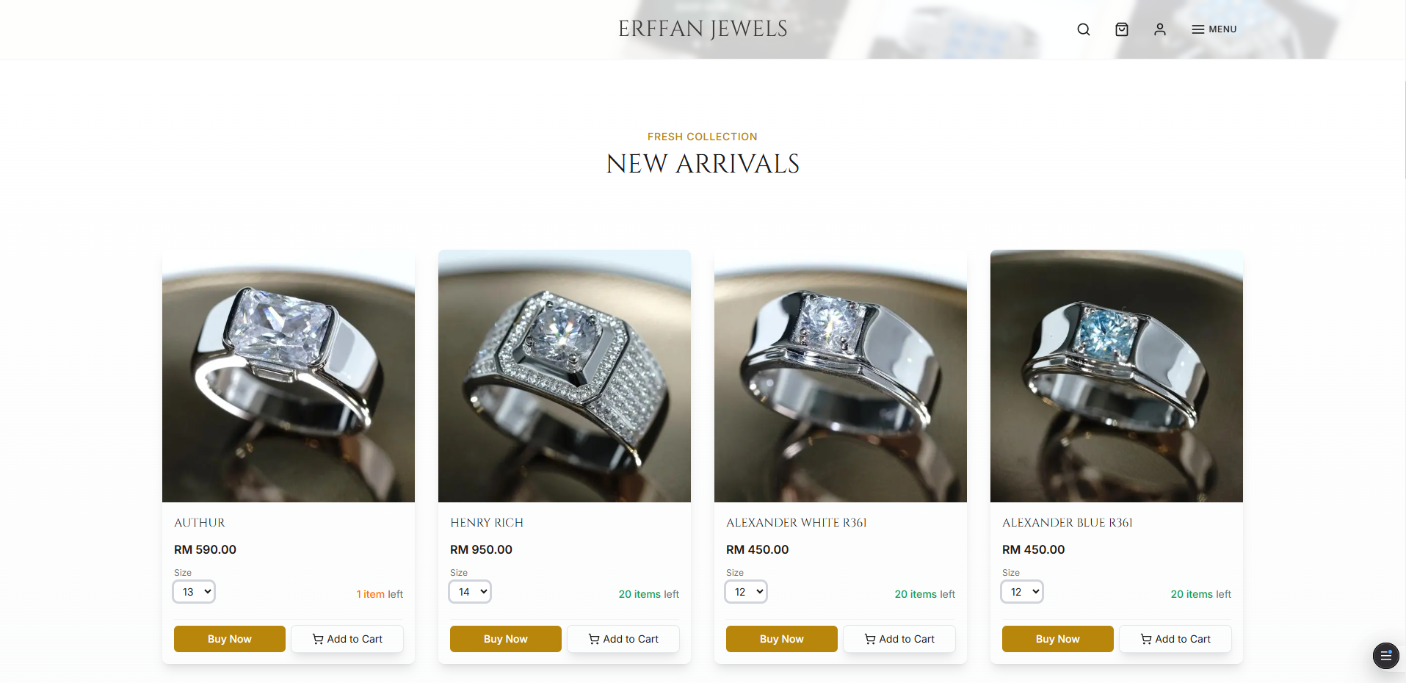Open the search icon in header
The image size is (1406, 683).
[x=1083, y=29]
